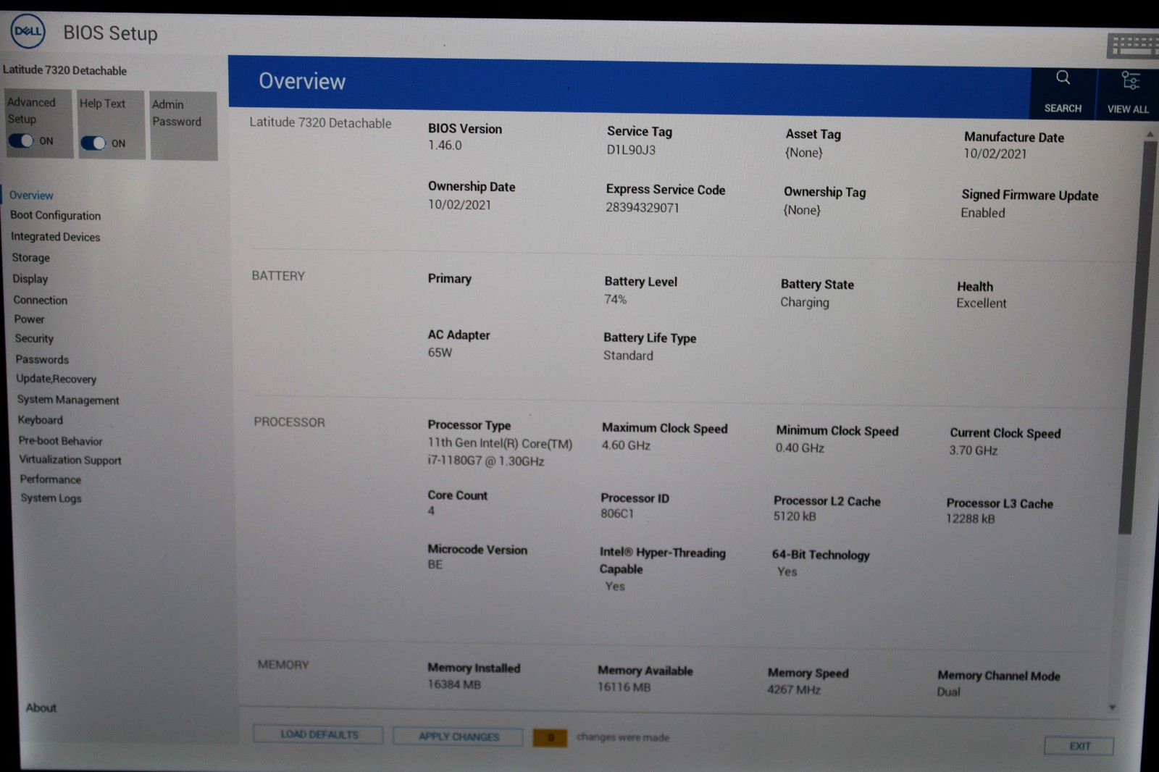Open Pre-boot Behavior section
The width and height of the screenshot is (1159, 772).
tap(61, 441)
